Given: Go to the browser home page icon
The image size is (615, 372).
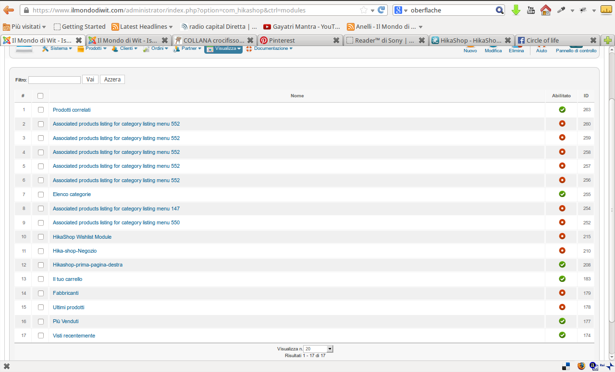Looking at the screenshot, I should click(546, 10).
